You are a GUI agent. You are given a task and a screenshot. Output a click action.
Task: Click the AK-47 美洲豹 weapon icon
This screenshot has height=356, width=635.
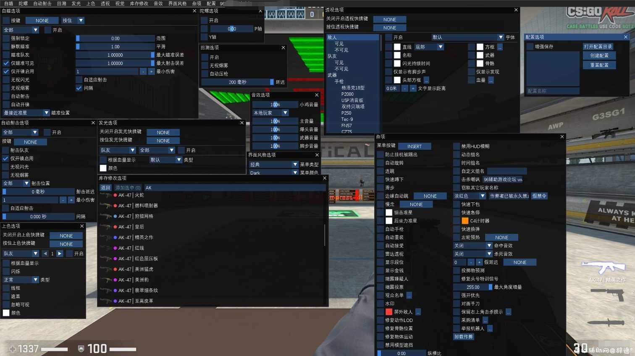(x=105, y=280)
